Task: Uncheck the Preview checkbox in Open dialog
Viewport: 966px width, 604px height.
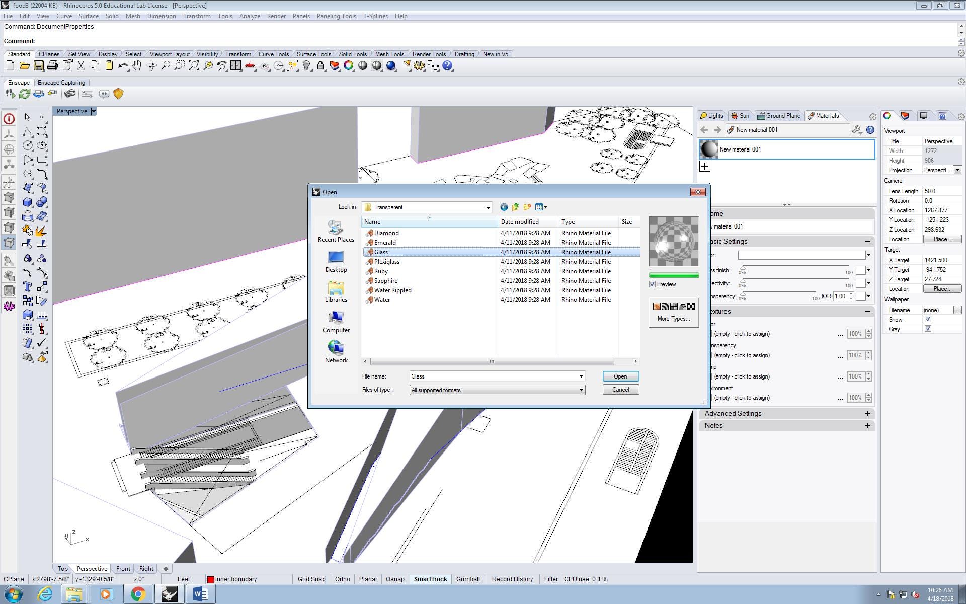Action: tap(653, 284)
